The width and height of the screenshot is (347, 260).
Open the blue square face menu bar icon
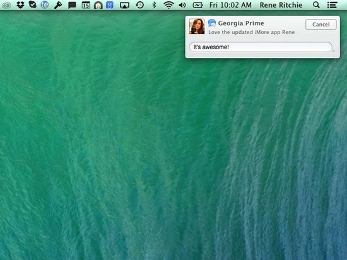coord(110,5)
